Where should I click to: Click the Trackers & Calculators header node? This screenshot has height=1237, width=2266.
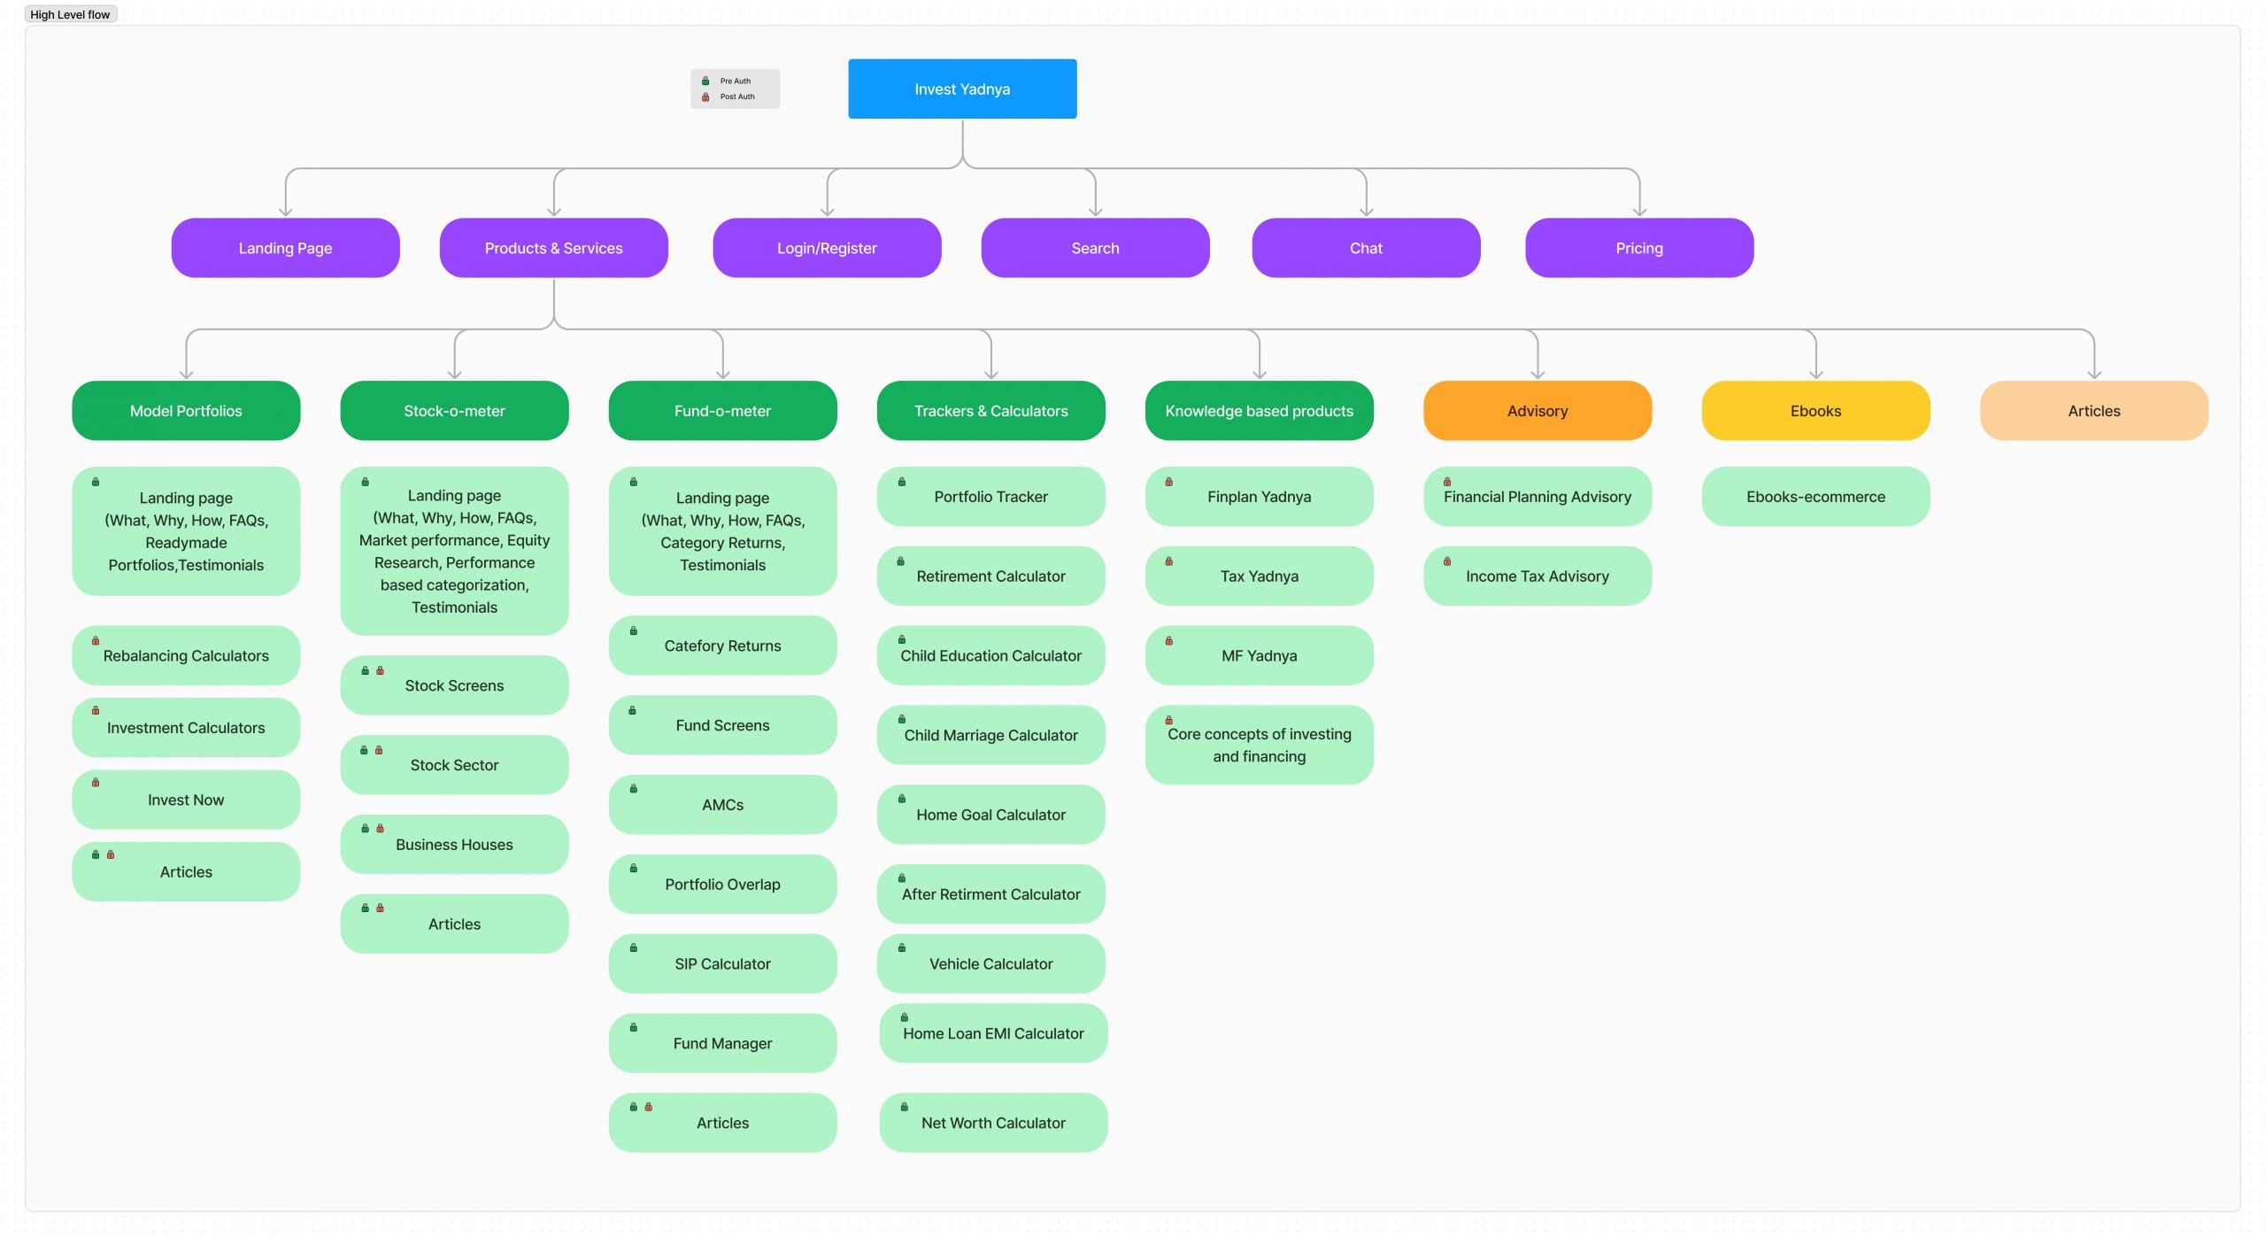(990, 411)
